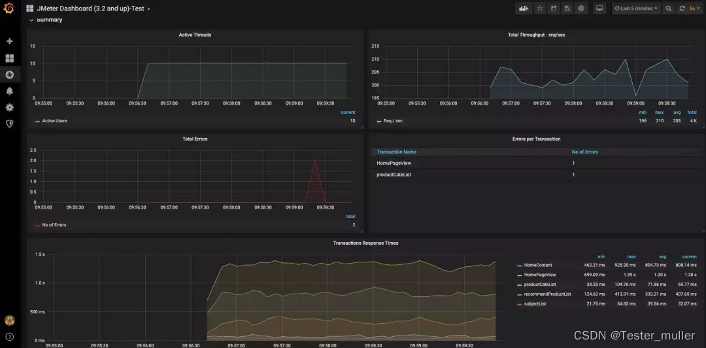Click Req / sec legend color swatch
706x348 pixels.
379,121
